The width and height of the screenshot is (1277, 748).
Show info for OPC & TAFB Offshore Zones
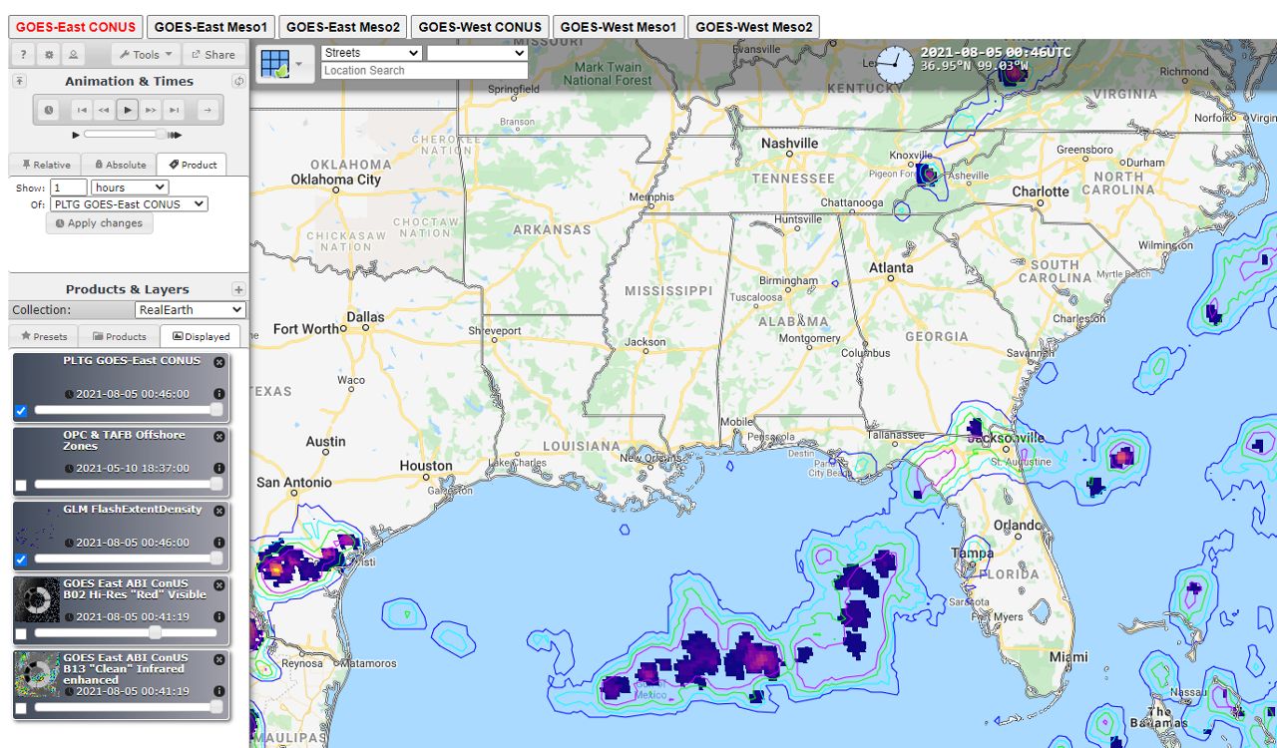(219, 468)
